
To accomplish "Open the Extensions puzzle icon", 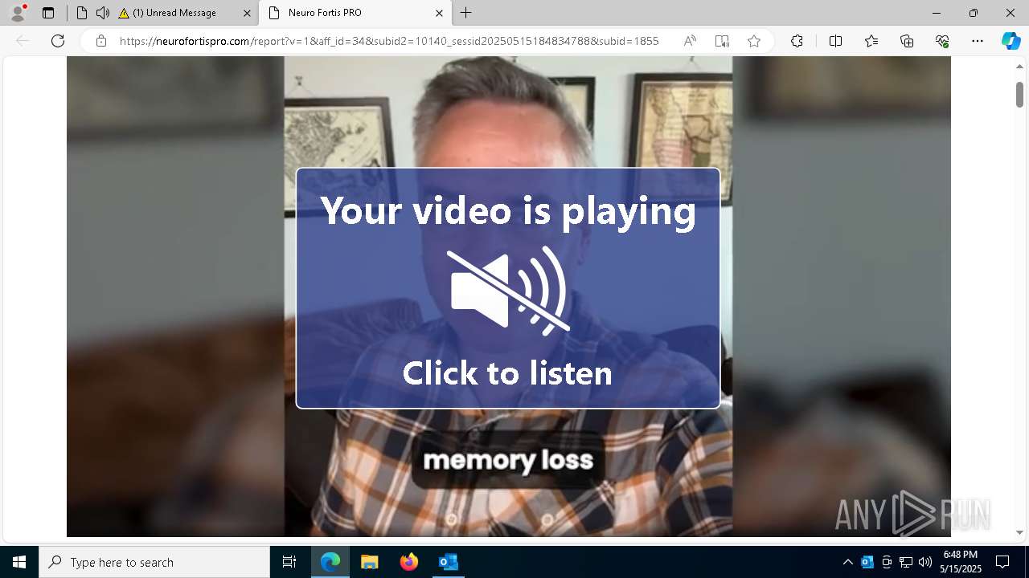I will click(x=797, y=41).
